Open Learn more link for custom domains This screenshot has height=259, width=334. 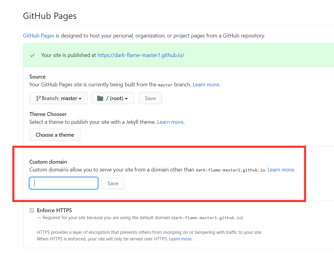point(281,170)
